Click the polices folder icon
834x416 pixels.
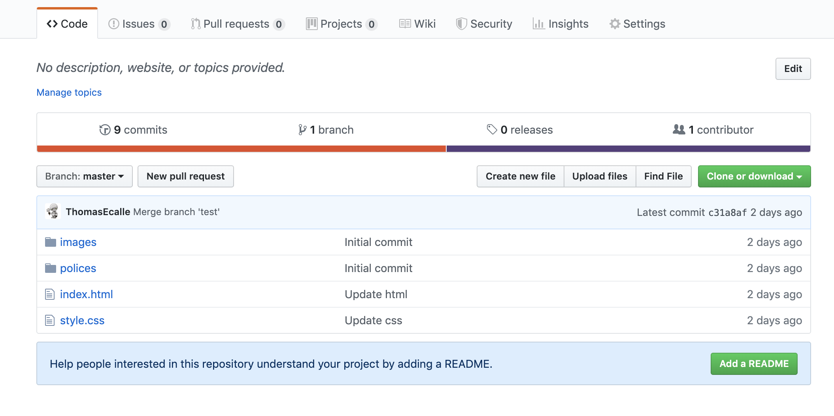pos(51,268)
